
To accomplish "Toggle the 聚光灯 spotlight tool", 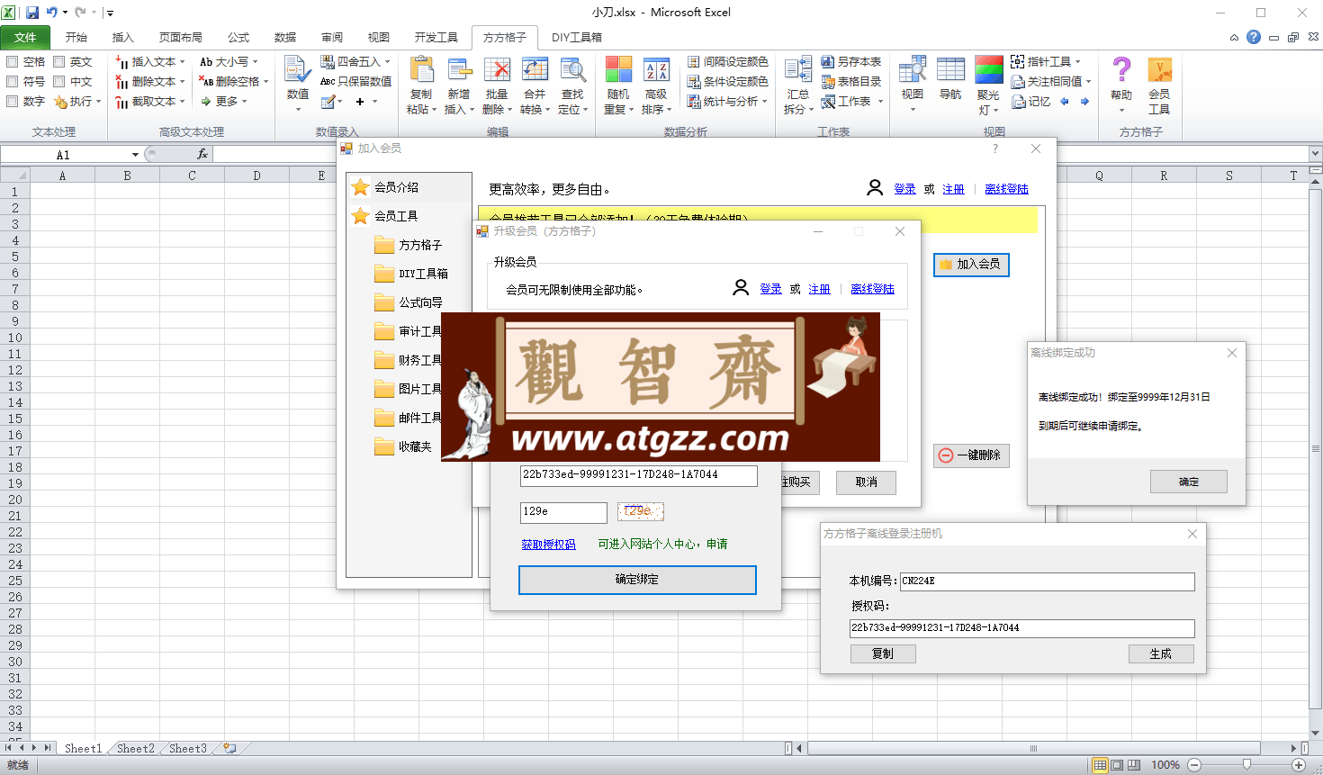I will [x=988, y=86].
